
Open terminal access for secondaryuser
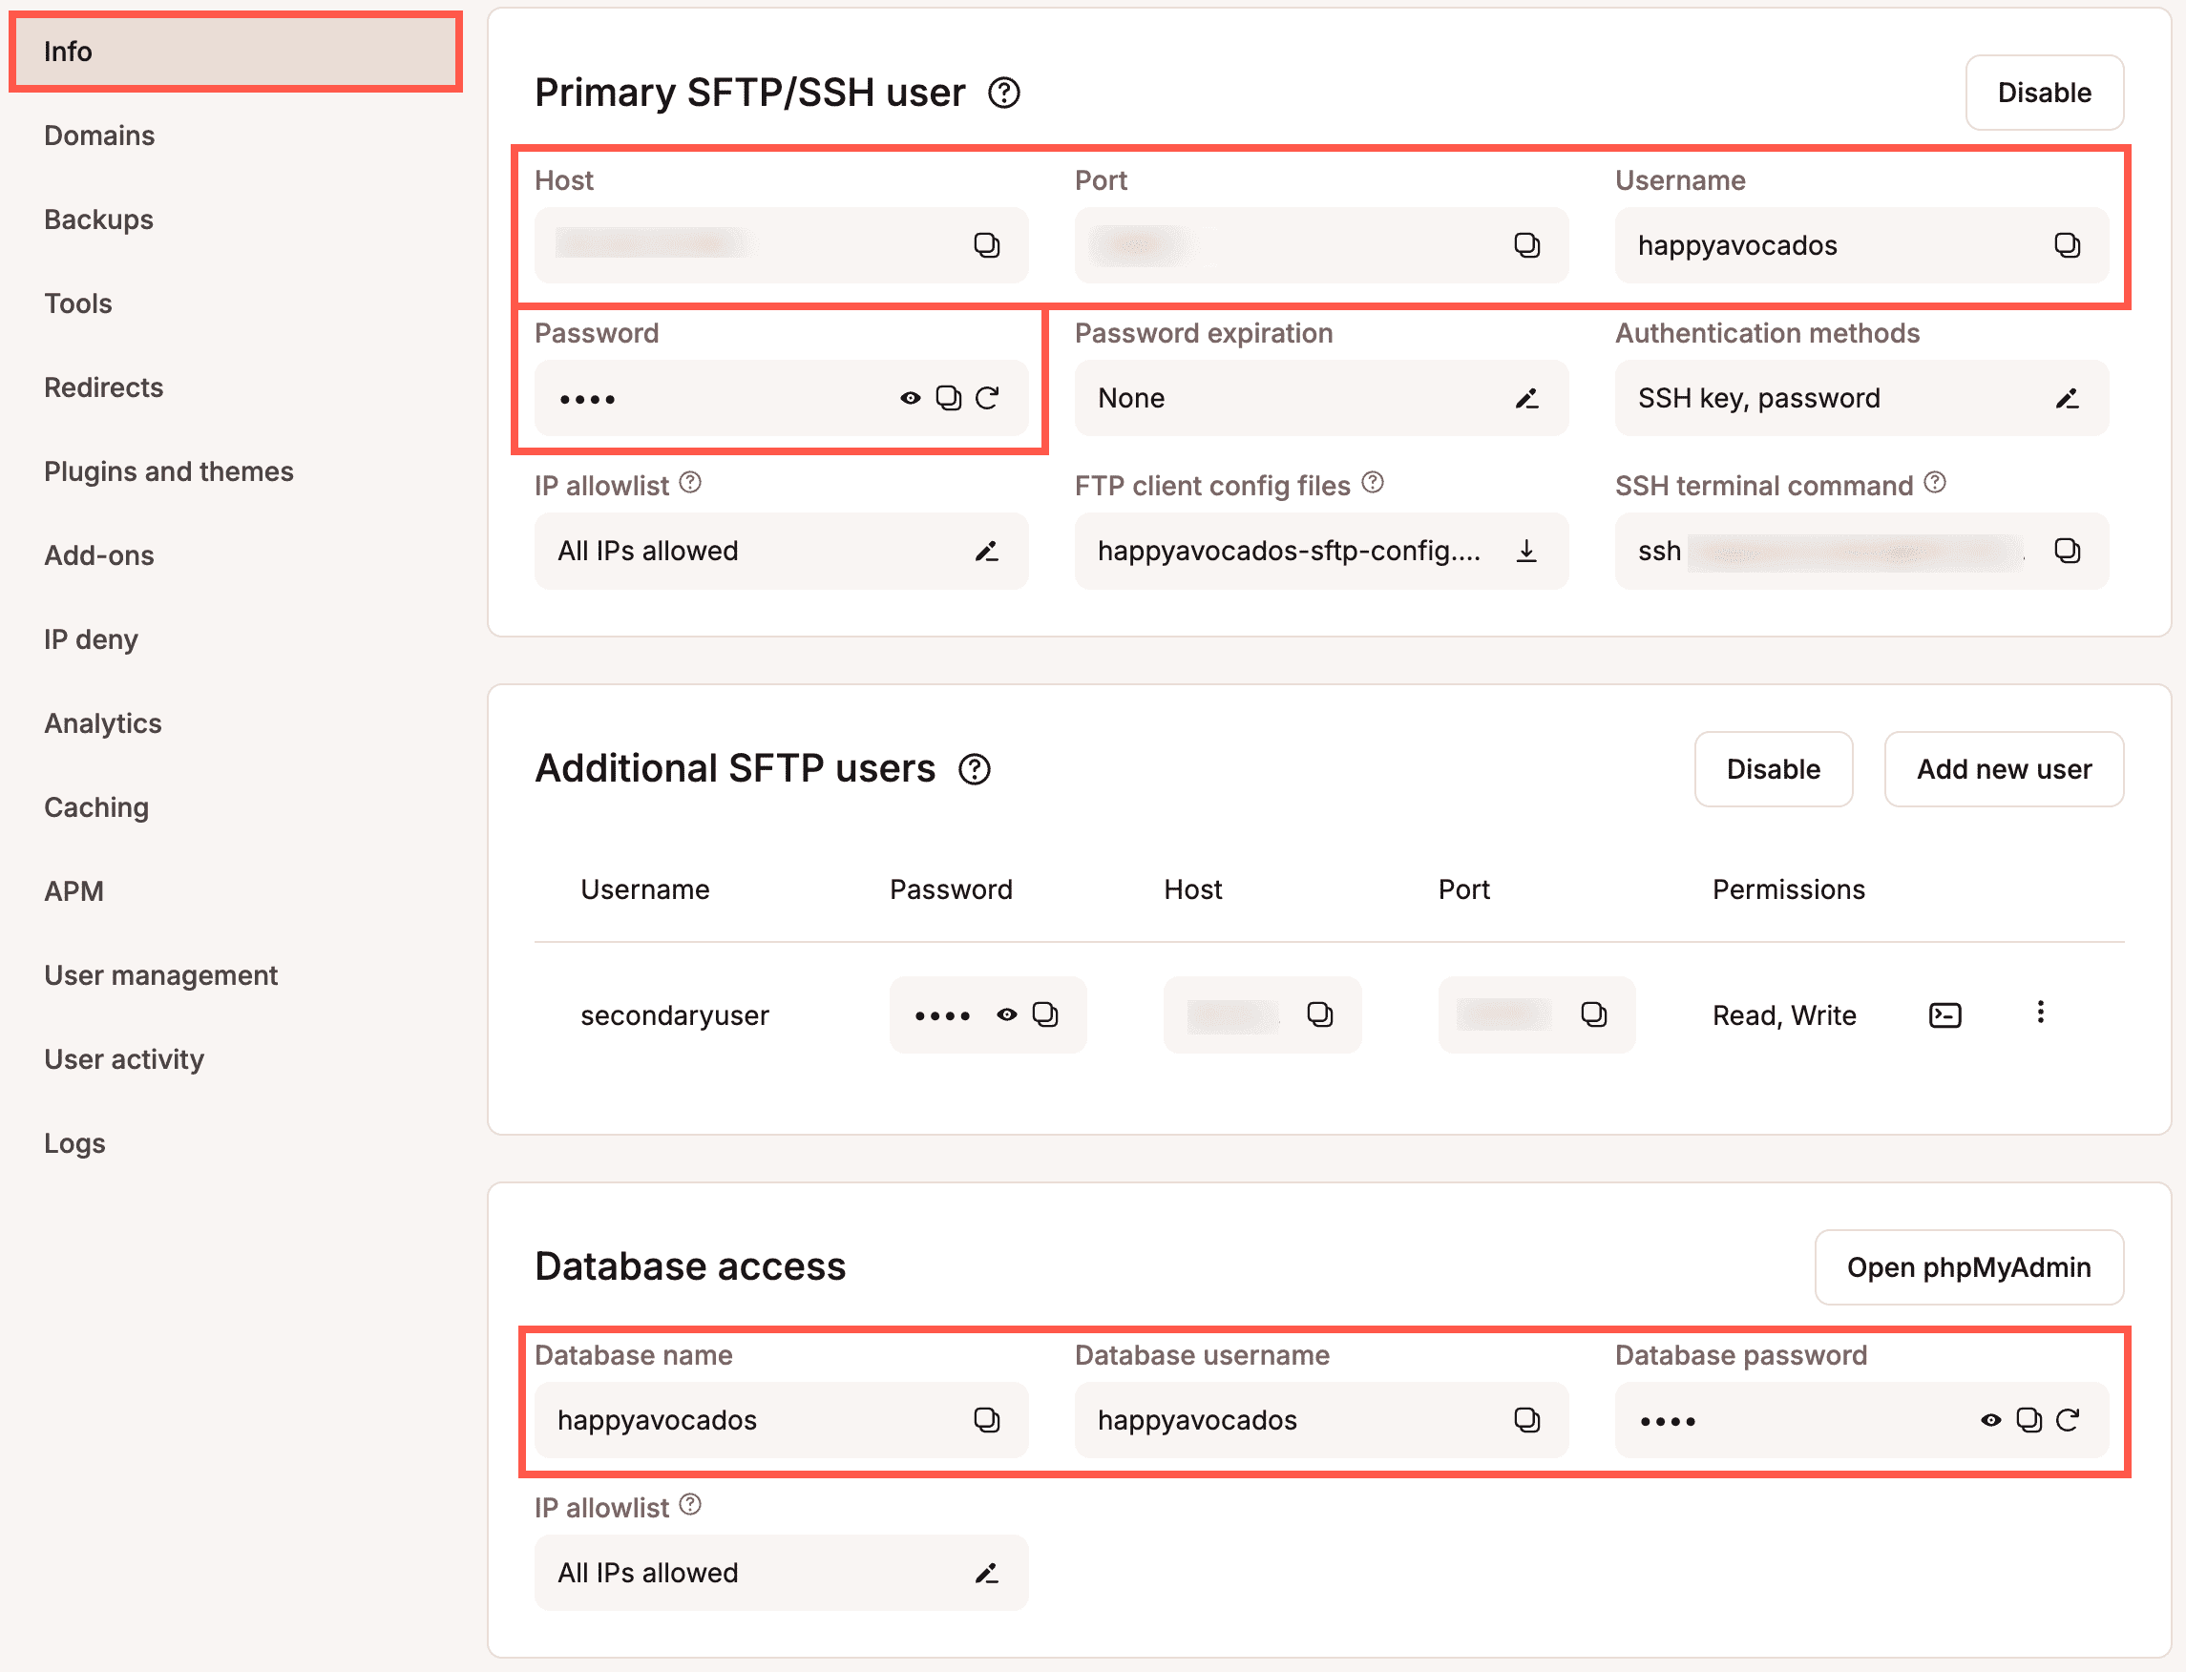tap(1944, 1014)
